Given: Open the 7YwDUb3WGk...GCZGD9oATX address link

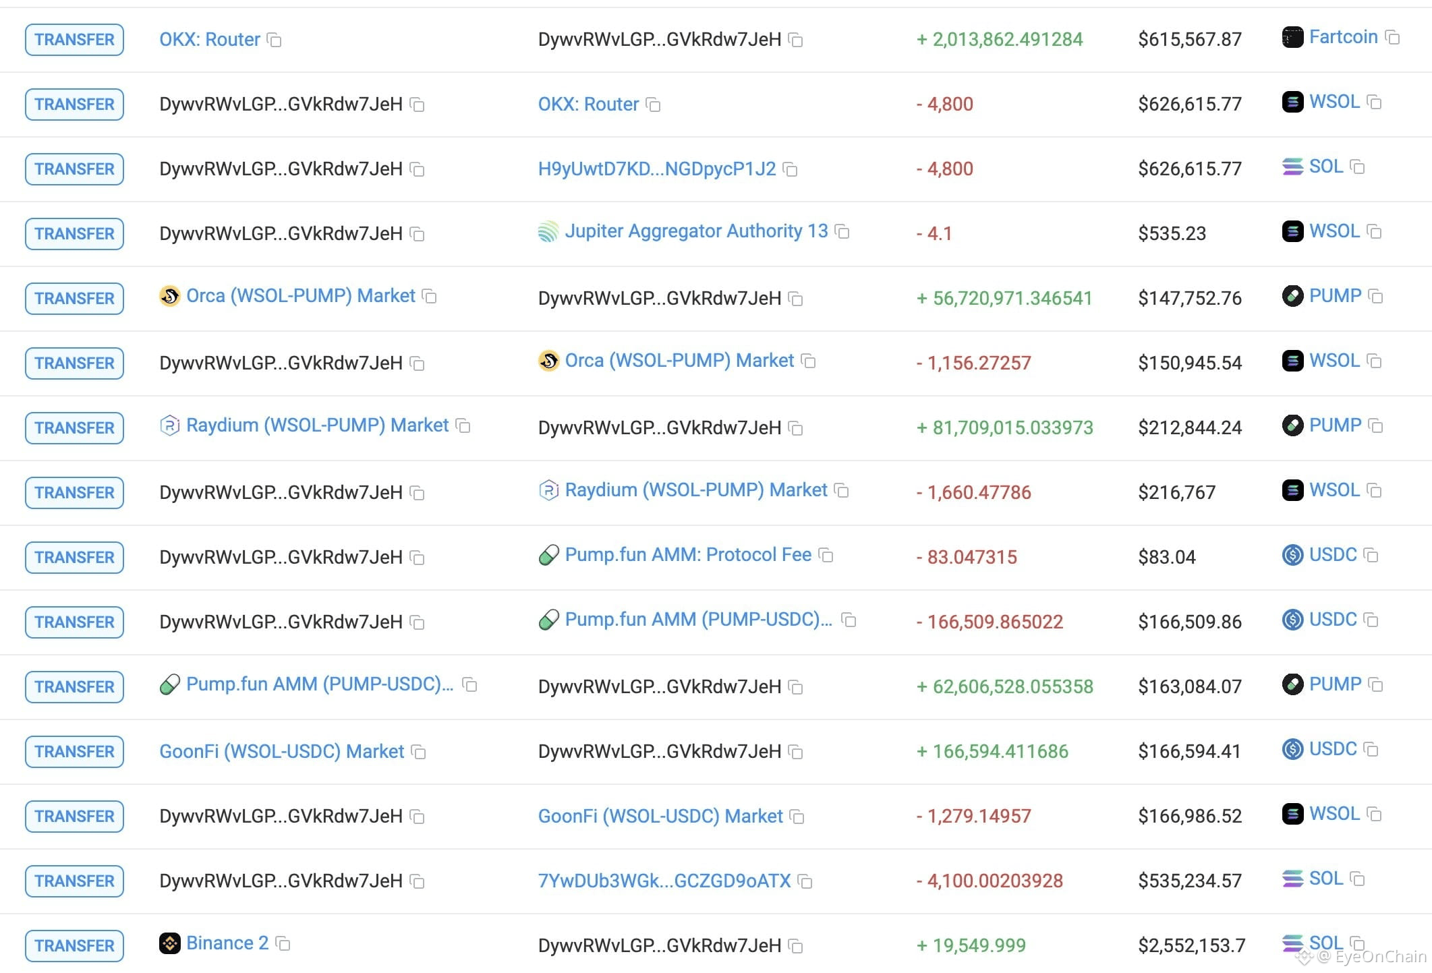Looking at the screenshot, I should (664, 881).
